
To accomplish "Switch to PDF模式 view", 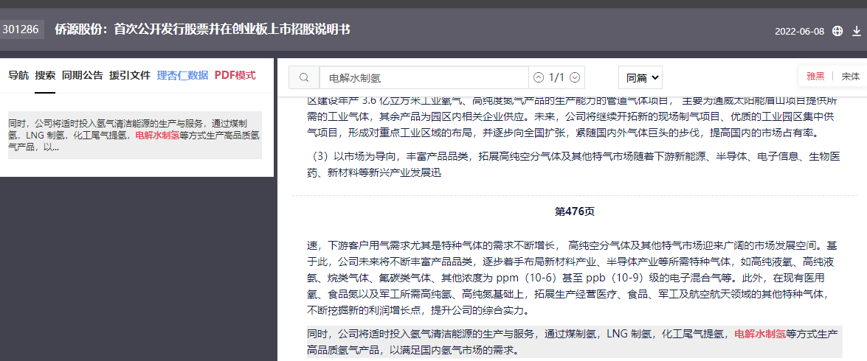I will (235, 75).
